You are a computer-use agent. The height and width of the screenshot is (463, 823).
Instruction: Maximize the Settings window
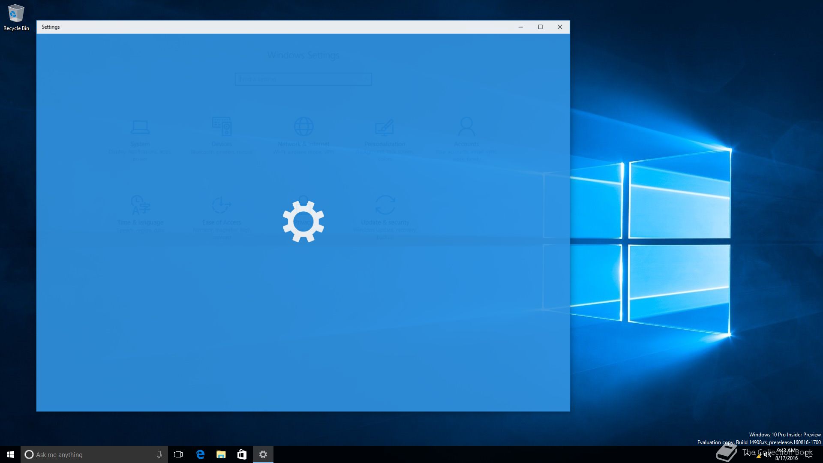pos(541,27)
